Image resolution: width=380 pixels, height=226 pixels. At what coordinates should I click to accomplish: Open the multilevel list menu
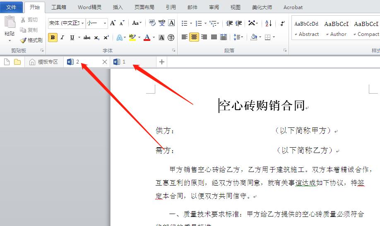tap(214, 23)
